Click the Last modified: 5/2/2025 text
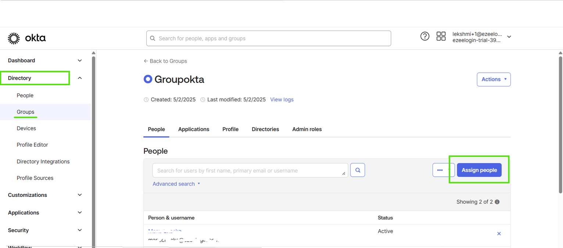The width and height of the screenshot is (563, 248). pyautogui.click(x=236, y=100)
